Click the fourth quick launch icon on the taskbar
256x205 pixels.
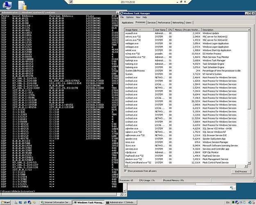tap(29, 203)
